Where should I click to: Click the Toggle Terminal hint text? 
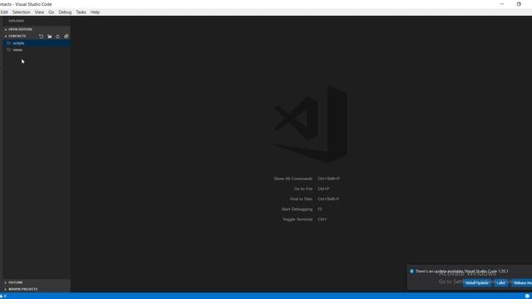tap(298, 219)
